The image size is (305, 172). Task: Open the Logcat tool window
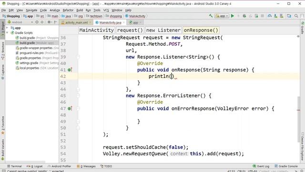coord(35,166)
